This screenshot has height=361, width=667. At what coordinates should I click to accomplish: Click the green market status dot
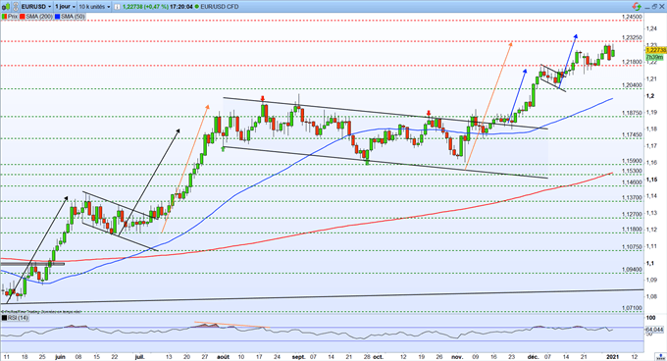pos(197,7)
